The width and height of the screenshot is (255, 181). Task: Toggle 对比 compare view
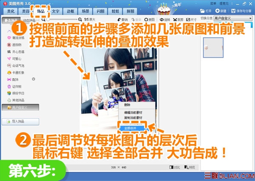tap(175, 167)
